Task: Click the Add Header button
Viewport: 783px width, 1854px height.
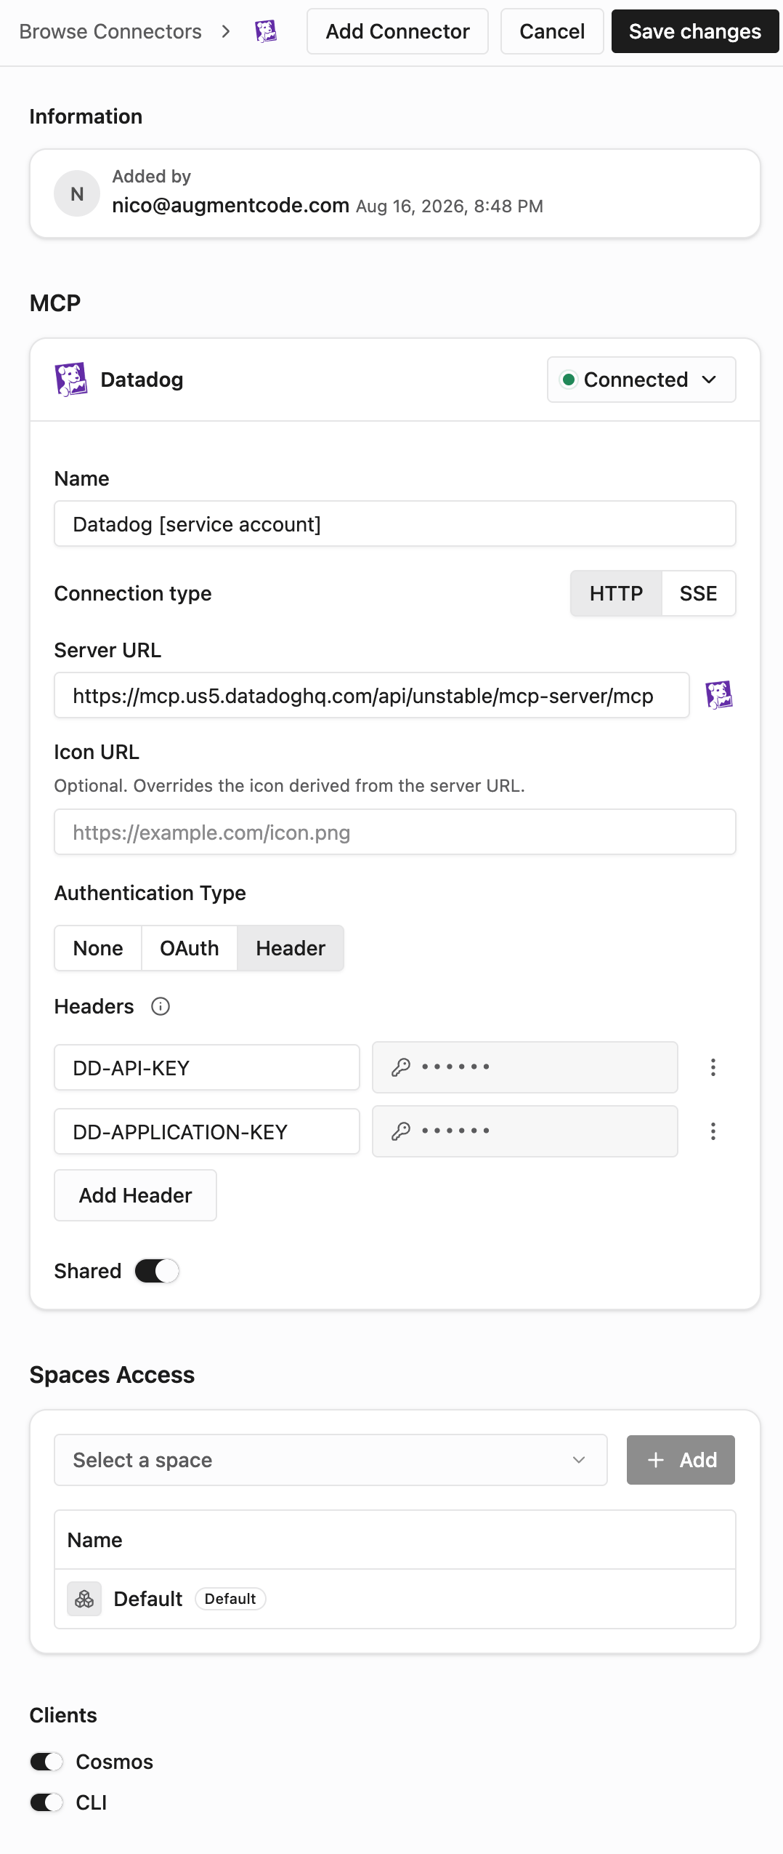Action: click(135, 1195)
